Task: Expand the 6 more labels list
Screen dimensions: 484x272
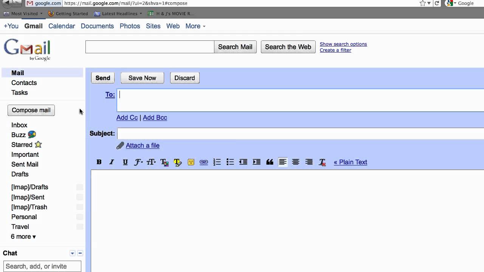Action: (x=23, y=236)
